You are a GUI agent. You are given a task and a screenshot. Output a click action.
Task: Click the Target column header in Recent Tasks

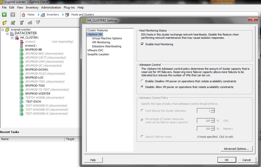click(72, 139)
